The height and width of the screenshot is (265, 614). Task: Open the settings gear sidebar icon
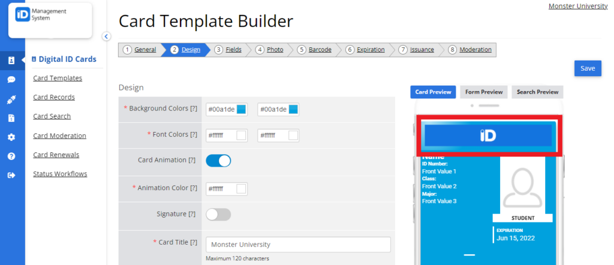coord(11,137)
